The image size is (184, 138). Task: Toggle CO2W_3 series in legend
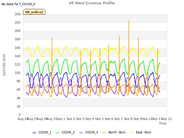coord(89,132)
